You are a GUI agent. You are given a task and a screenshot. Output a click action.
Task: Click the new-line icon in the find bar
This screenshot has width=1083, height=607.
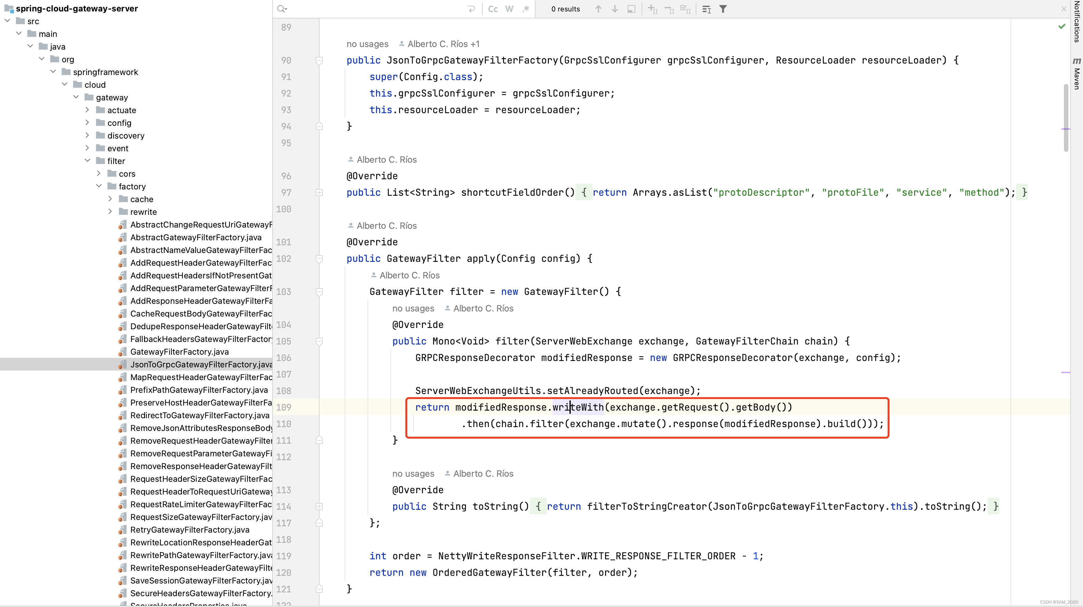[472, 9]
